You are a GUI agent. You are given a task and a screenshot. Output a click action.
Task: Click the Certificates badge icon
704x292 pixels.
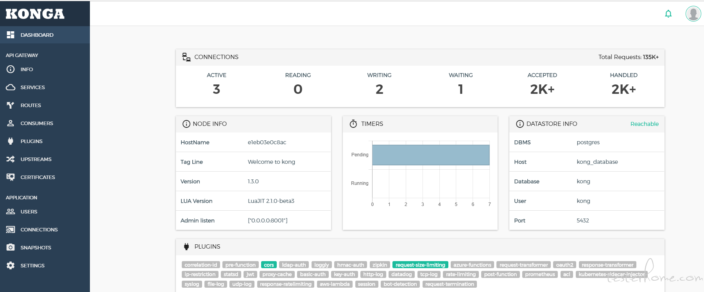pos(11,177)
